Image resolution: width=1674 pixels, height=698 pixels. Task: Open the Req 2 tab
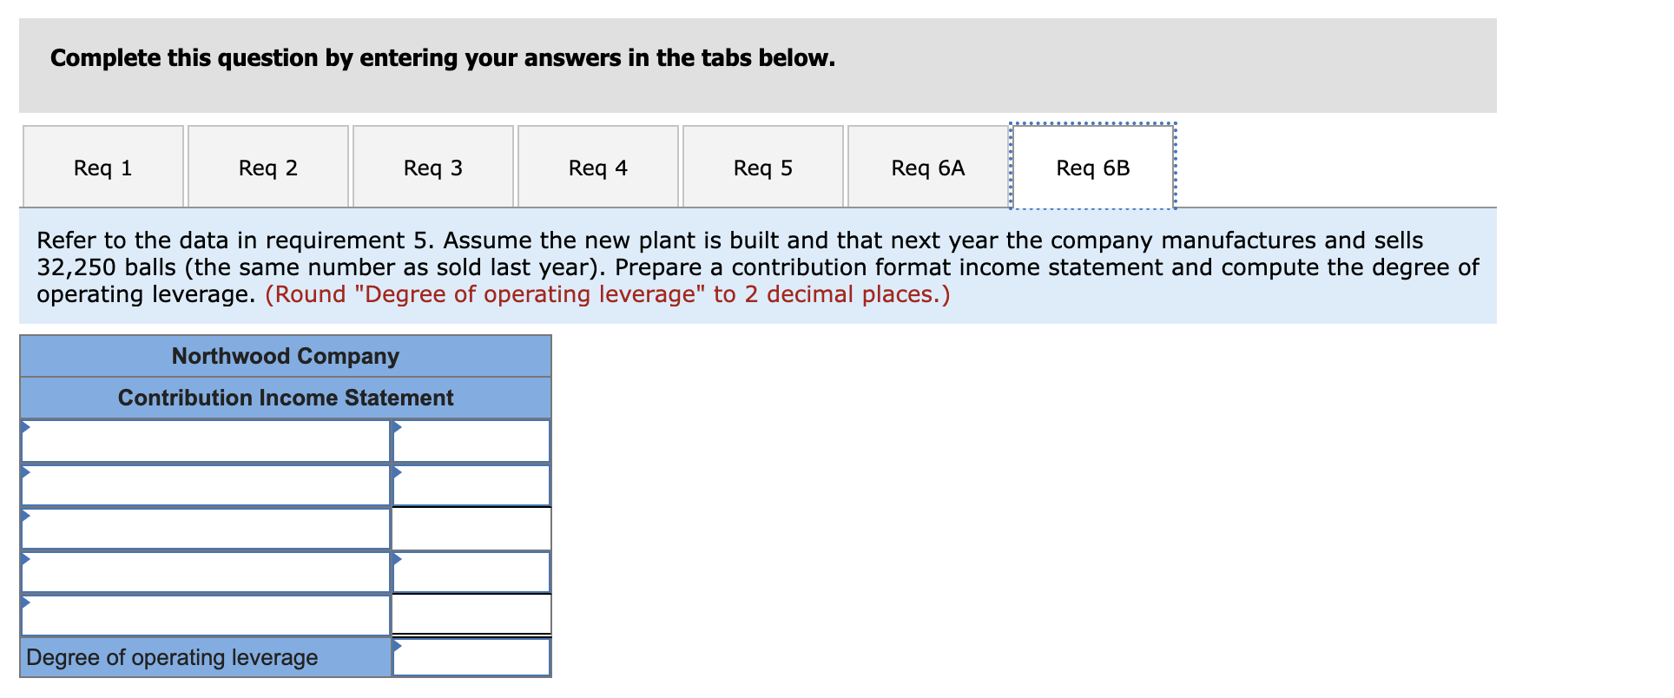pos(267,167)
